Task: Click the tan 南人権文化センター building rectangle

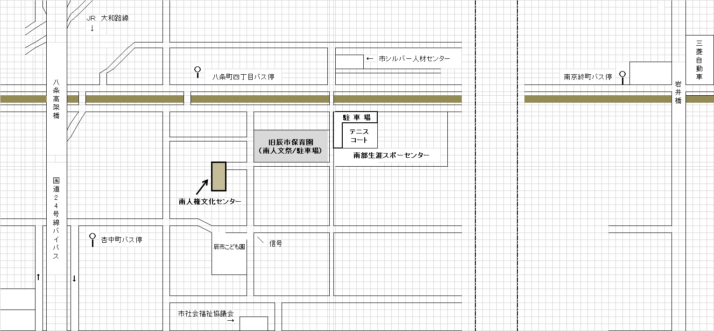Action: click(219, 176)
